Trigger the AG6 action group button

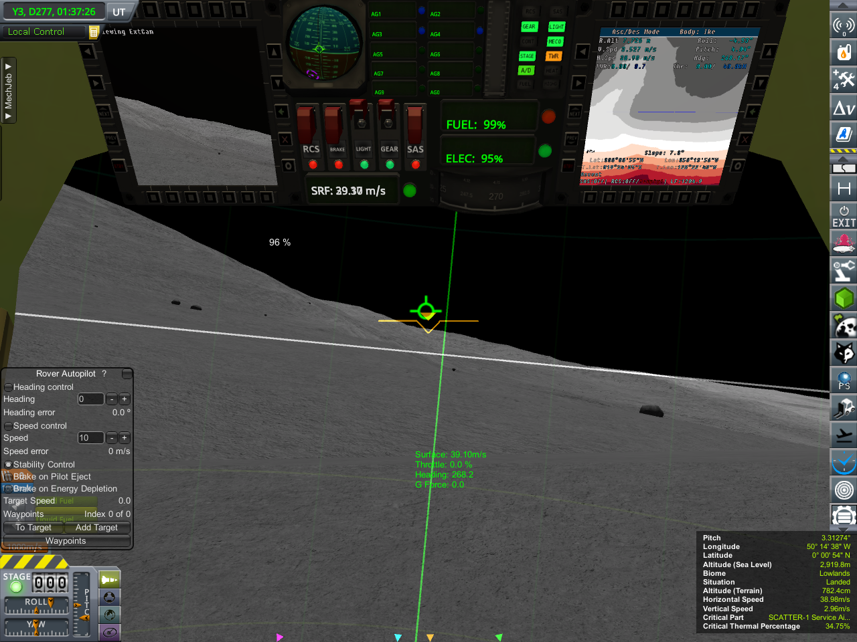[x=451, y=51]
